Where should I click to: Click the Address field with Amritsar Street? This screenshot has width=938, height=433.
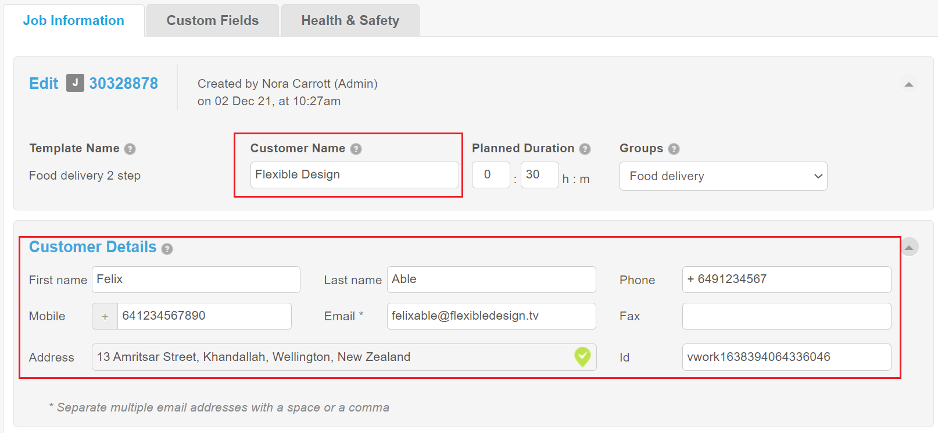click(331, 357)
